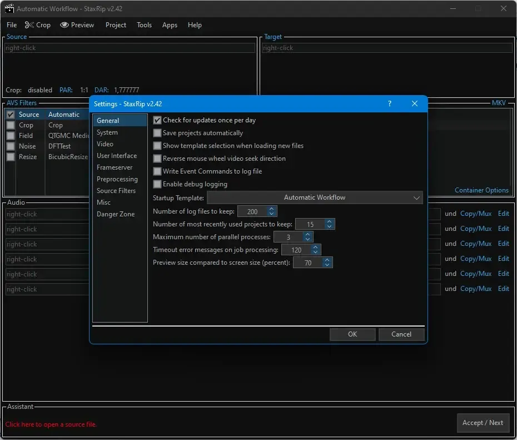Screen dimensions: 517x440
Task: Enable Save projects automatically checkbox
Action: [157, 133]
